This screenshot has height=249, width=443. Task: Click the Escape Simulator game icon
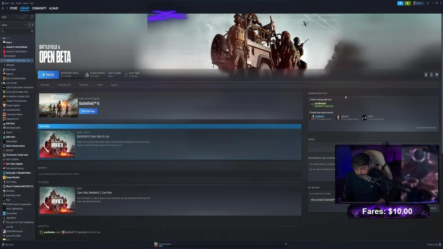click(4, 177)
